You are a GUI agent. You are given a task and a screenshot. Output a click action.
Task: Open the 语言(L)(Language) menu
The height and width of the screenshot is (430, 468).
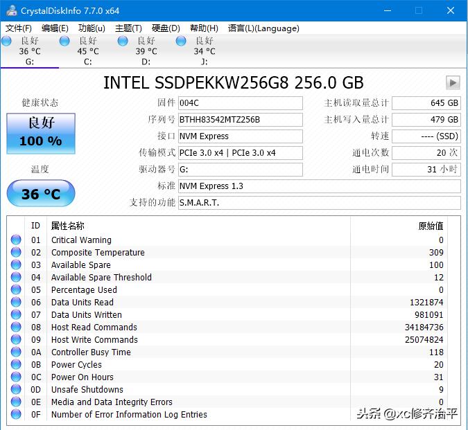(263, 28)
